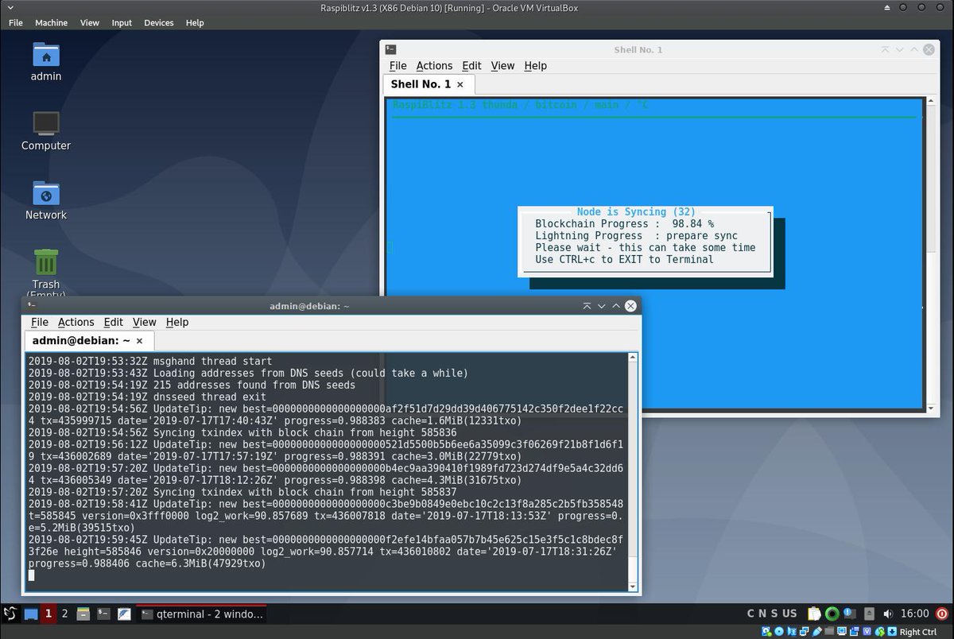954x639 pixels.
Task: Click the show desktop taskbar icon
Action: click(31, 614)
